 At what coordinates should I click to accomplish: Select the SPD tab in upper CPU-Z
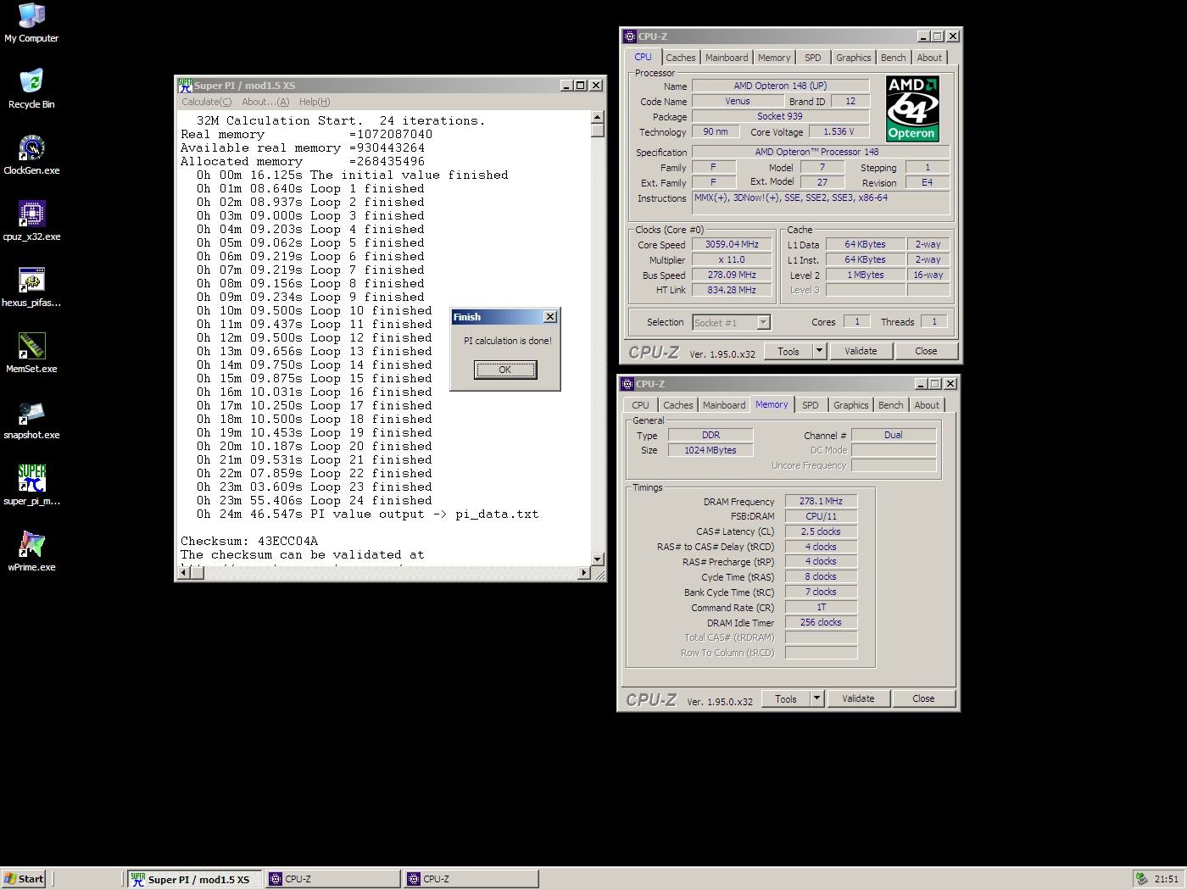pyautogui.click(x=813, y=58)
